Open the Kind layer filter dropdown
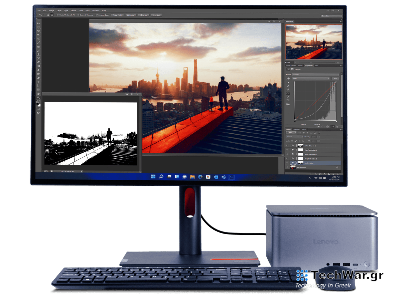Viewport: 401px width, 296px height. pyautogui.click(x=291, y=132)
